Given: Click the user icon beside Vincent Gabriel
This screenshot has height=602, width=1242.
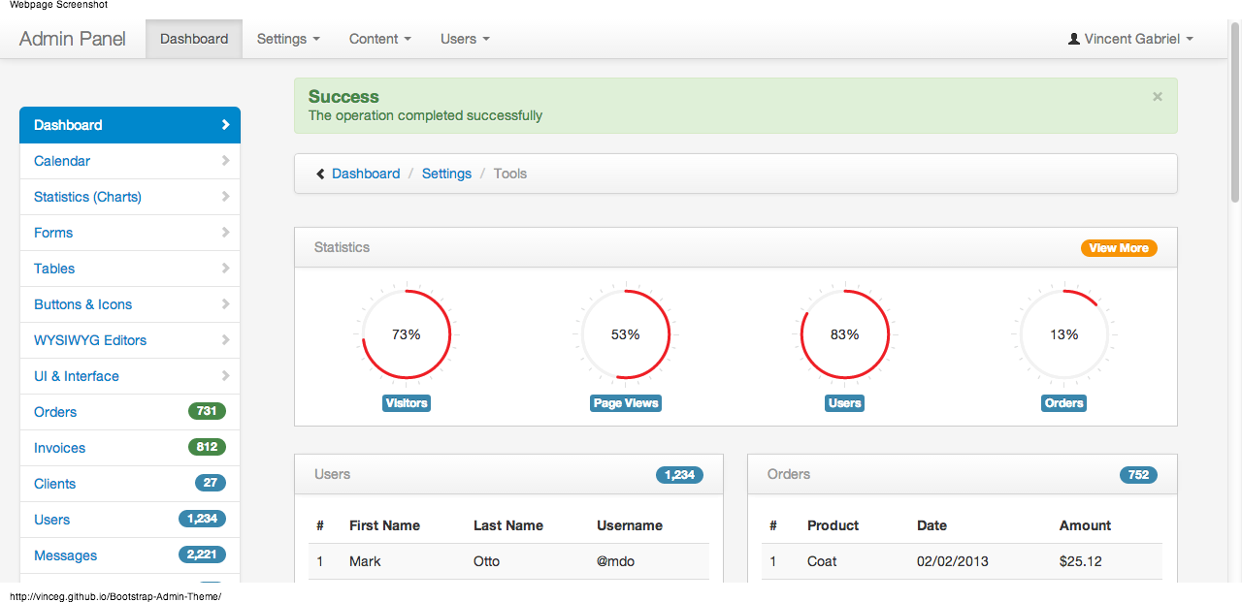Looking at the screenshot, I should 1073,39.
